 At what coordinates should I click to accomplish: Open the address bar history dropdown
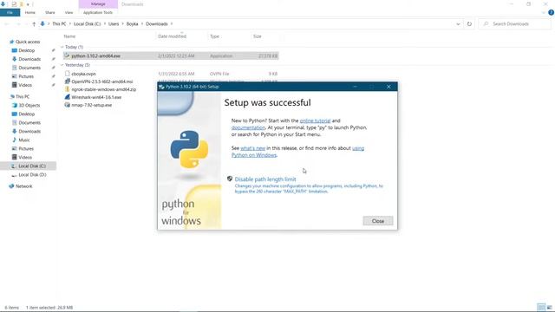click(x=458, y=24)
